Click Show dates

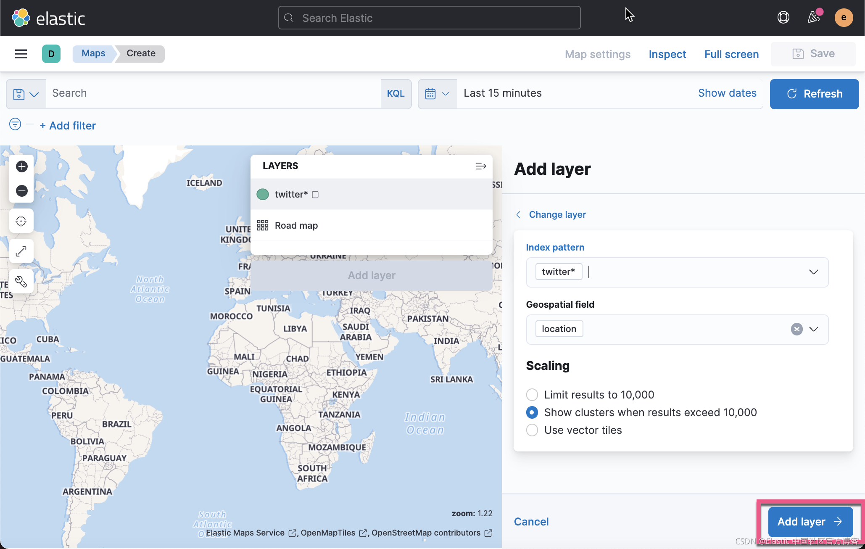point(727,93)
